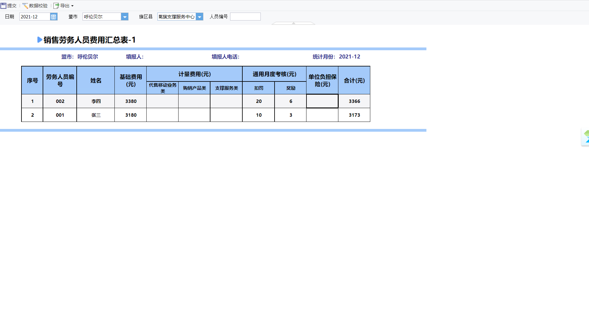The height and width of the screenshot is (313, 589).
Task: Click the 基础费用 value 3180
Action: click(131, 115)
